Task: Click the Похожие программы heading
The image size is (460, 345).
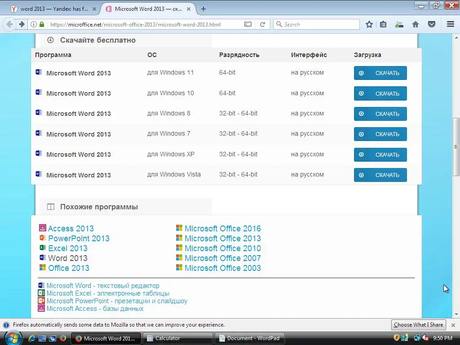Action: click(x=99, y=207)
